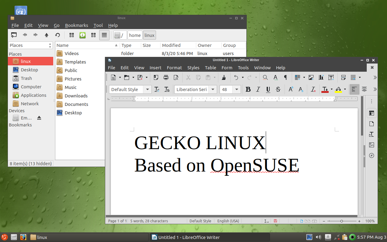Select the Downloads folder in file list
Viewport: 387px width, 242px height.
[76, 96]
